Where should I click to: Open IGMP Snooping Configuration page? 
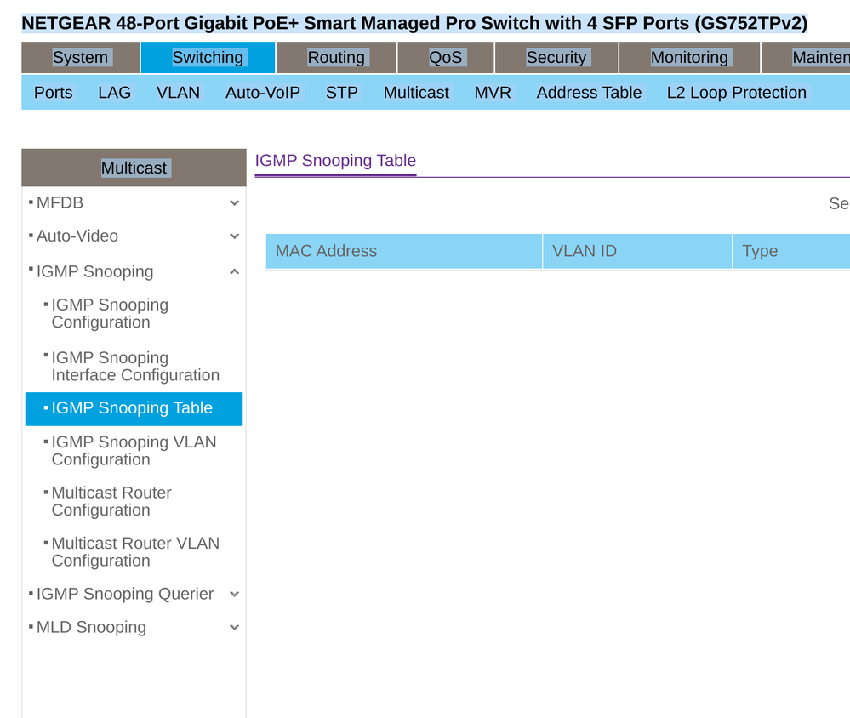click(110, 314)
